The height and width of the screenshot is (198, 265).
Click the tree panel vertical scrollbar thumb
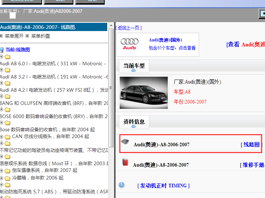(x=111, y=88)
